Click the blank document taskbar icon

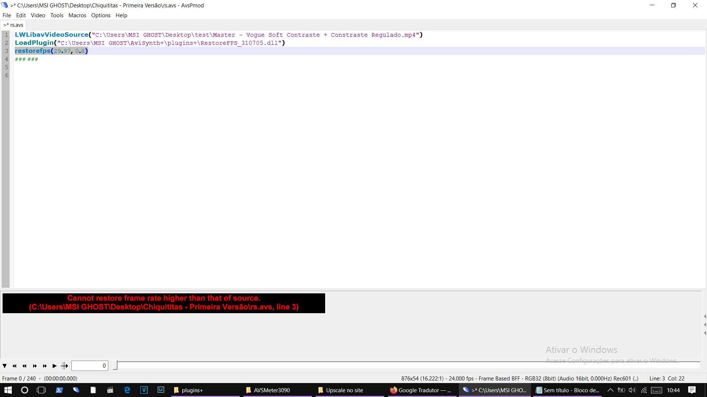click(x=93, y=390)
